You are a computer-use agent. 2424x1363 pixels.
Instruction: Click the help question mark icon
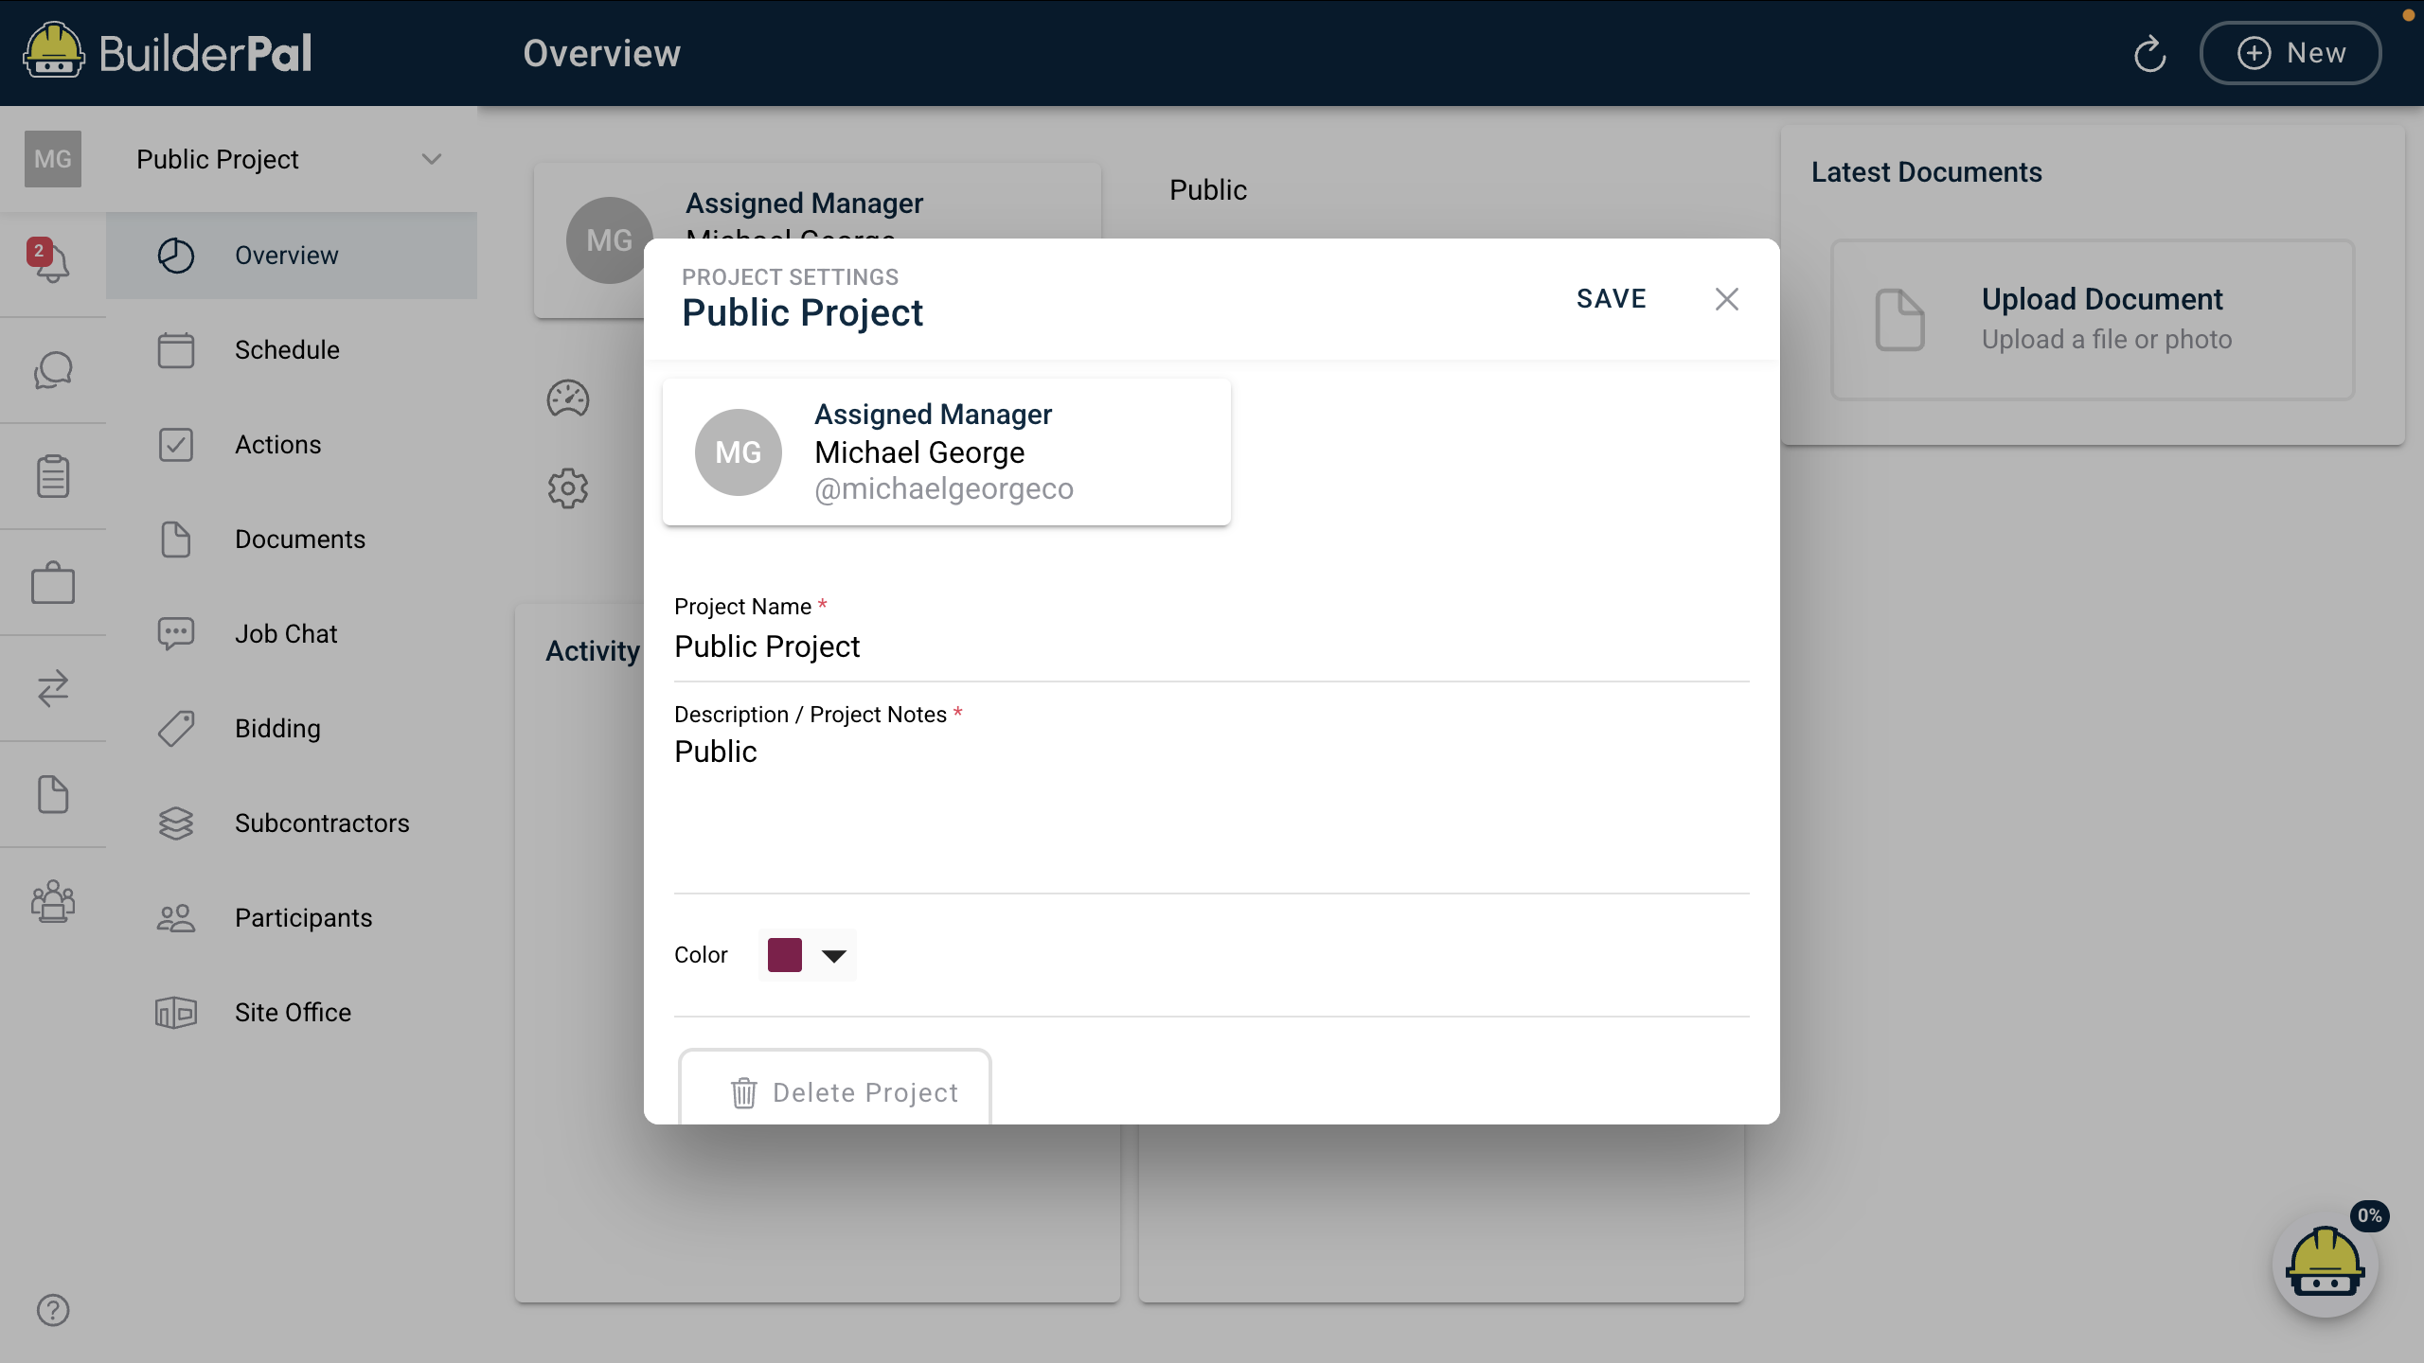click(x=52, y=1310)
